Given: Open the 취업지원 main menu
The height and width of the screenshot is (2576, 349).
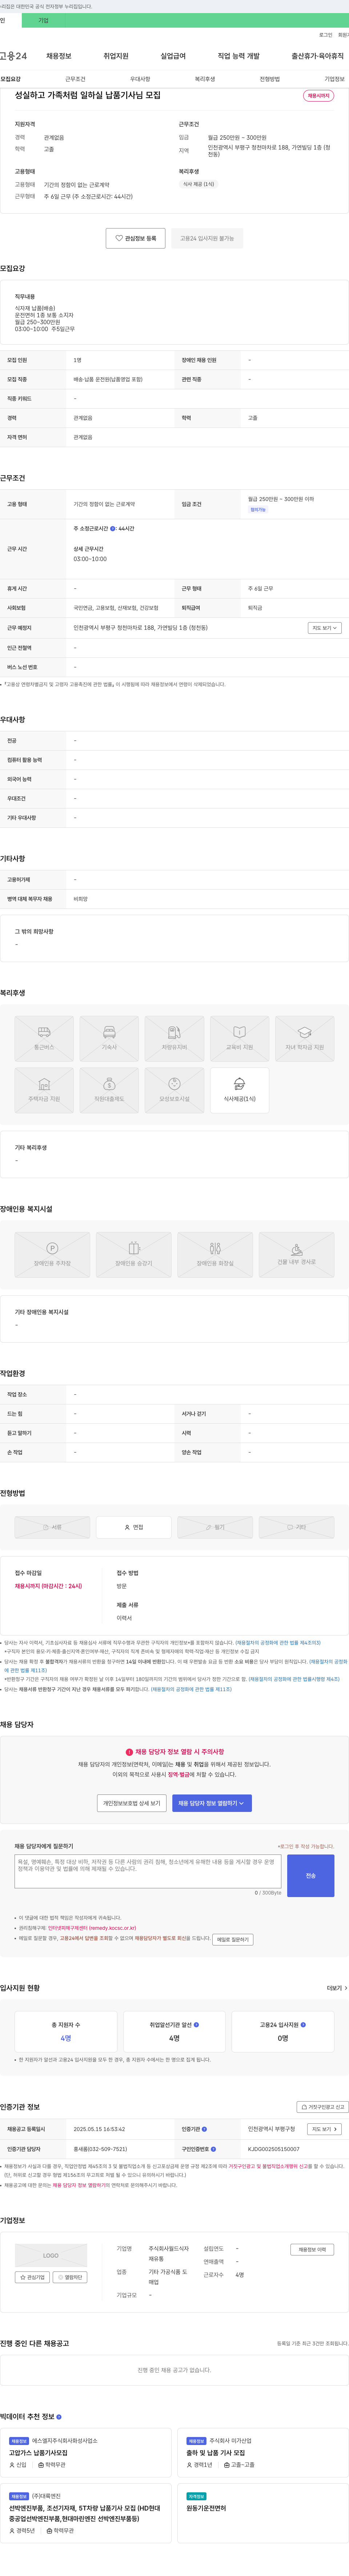Looking at the screenshot, I should tap(116, 56).
